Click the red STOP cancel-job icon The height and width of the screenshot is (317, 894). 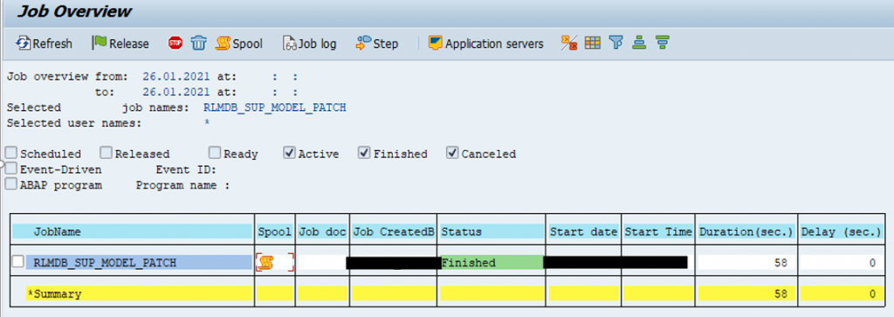click(175, 43)
